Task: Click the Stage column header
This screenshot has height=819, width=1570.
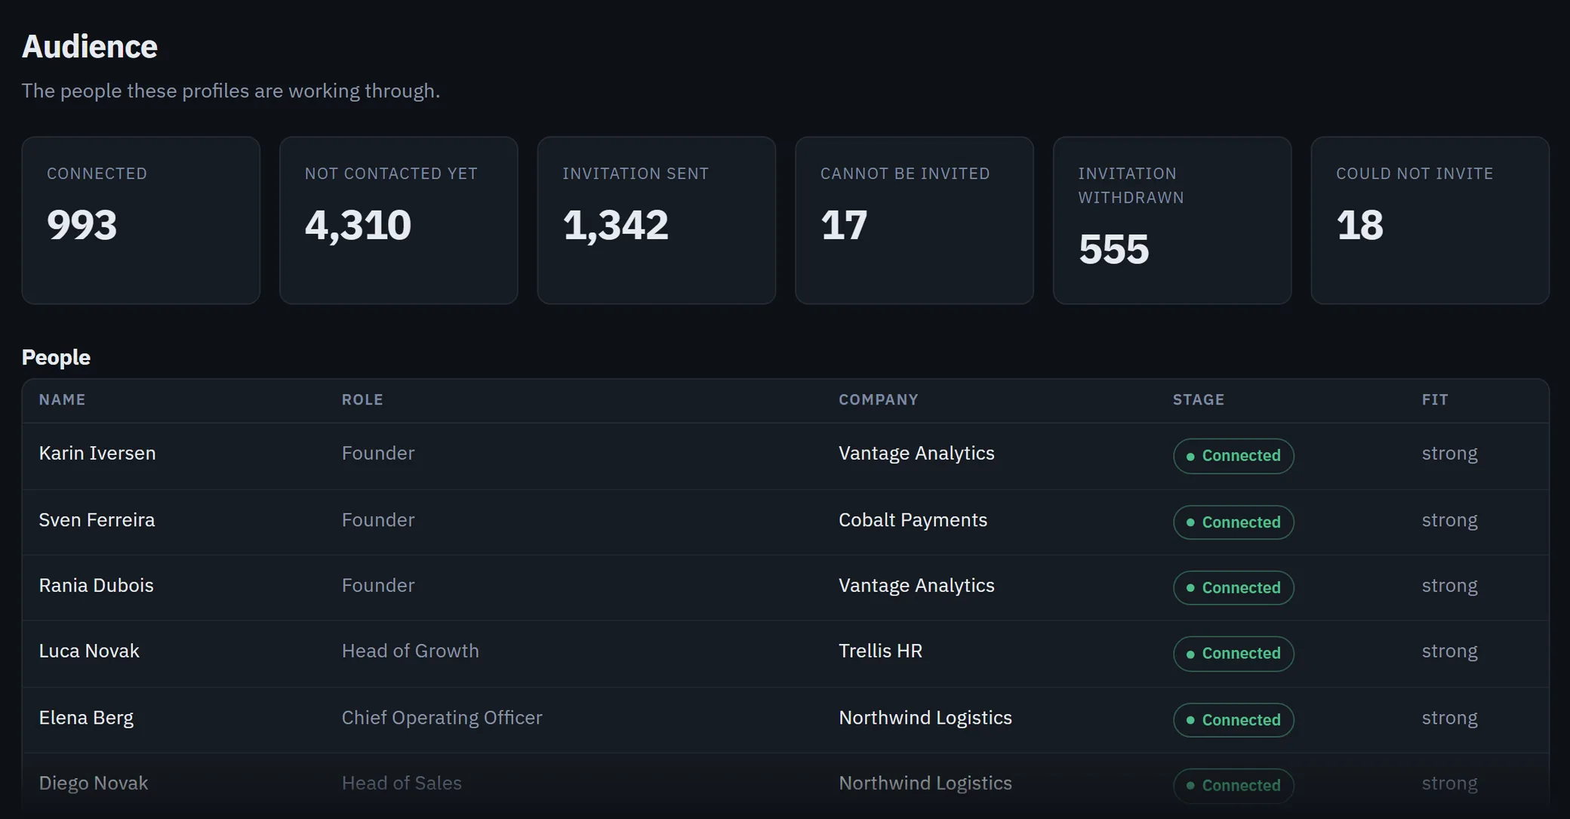Action: 1199,400
